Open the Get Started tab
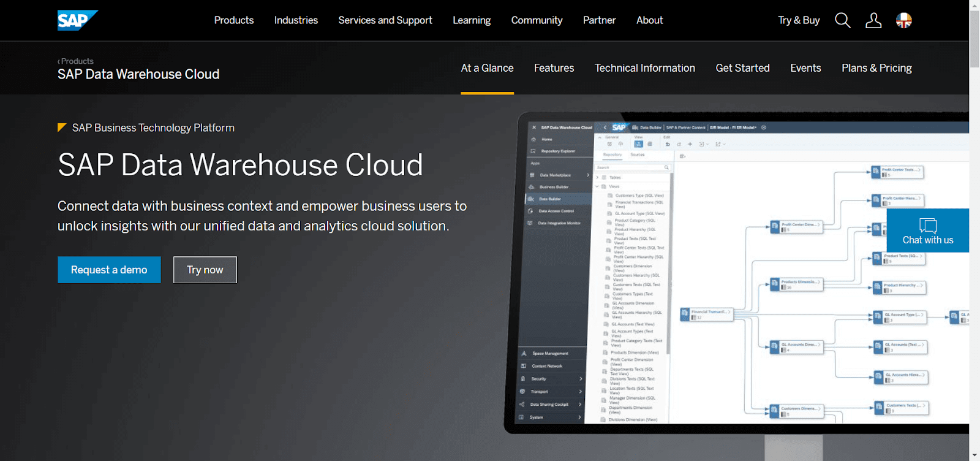 742,68
